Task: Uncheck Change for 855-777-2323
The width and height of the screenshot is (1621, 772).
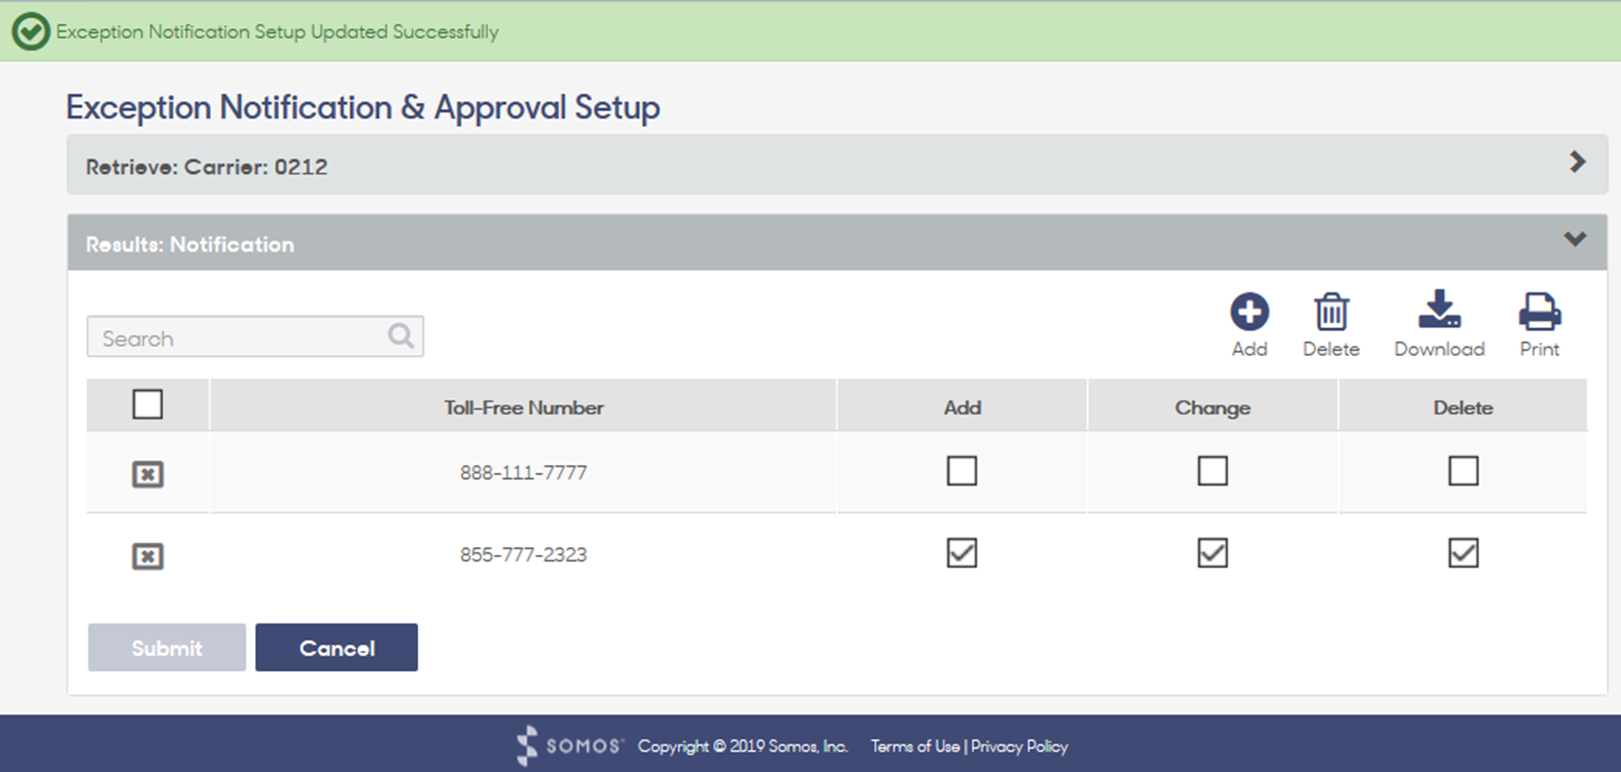Action: click(x=1213, y=553)
